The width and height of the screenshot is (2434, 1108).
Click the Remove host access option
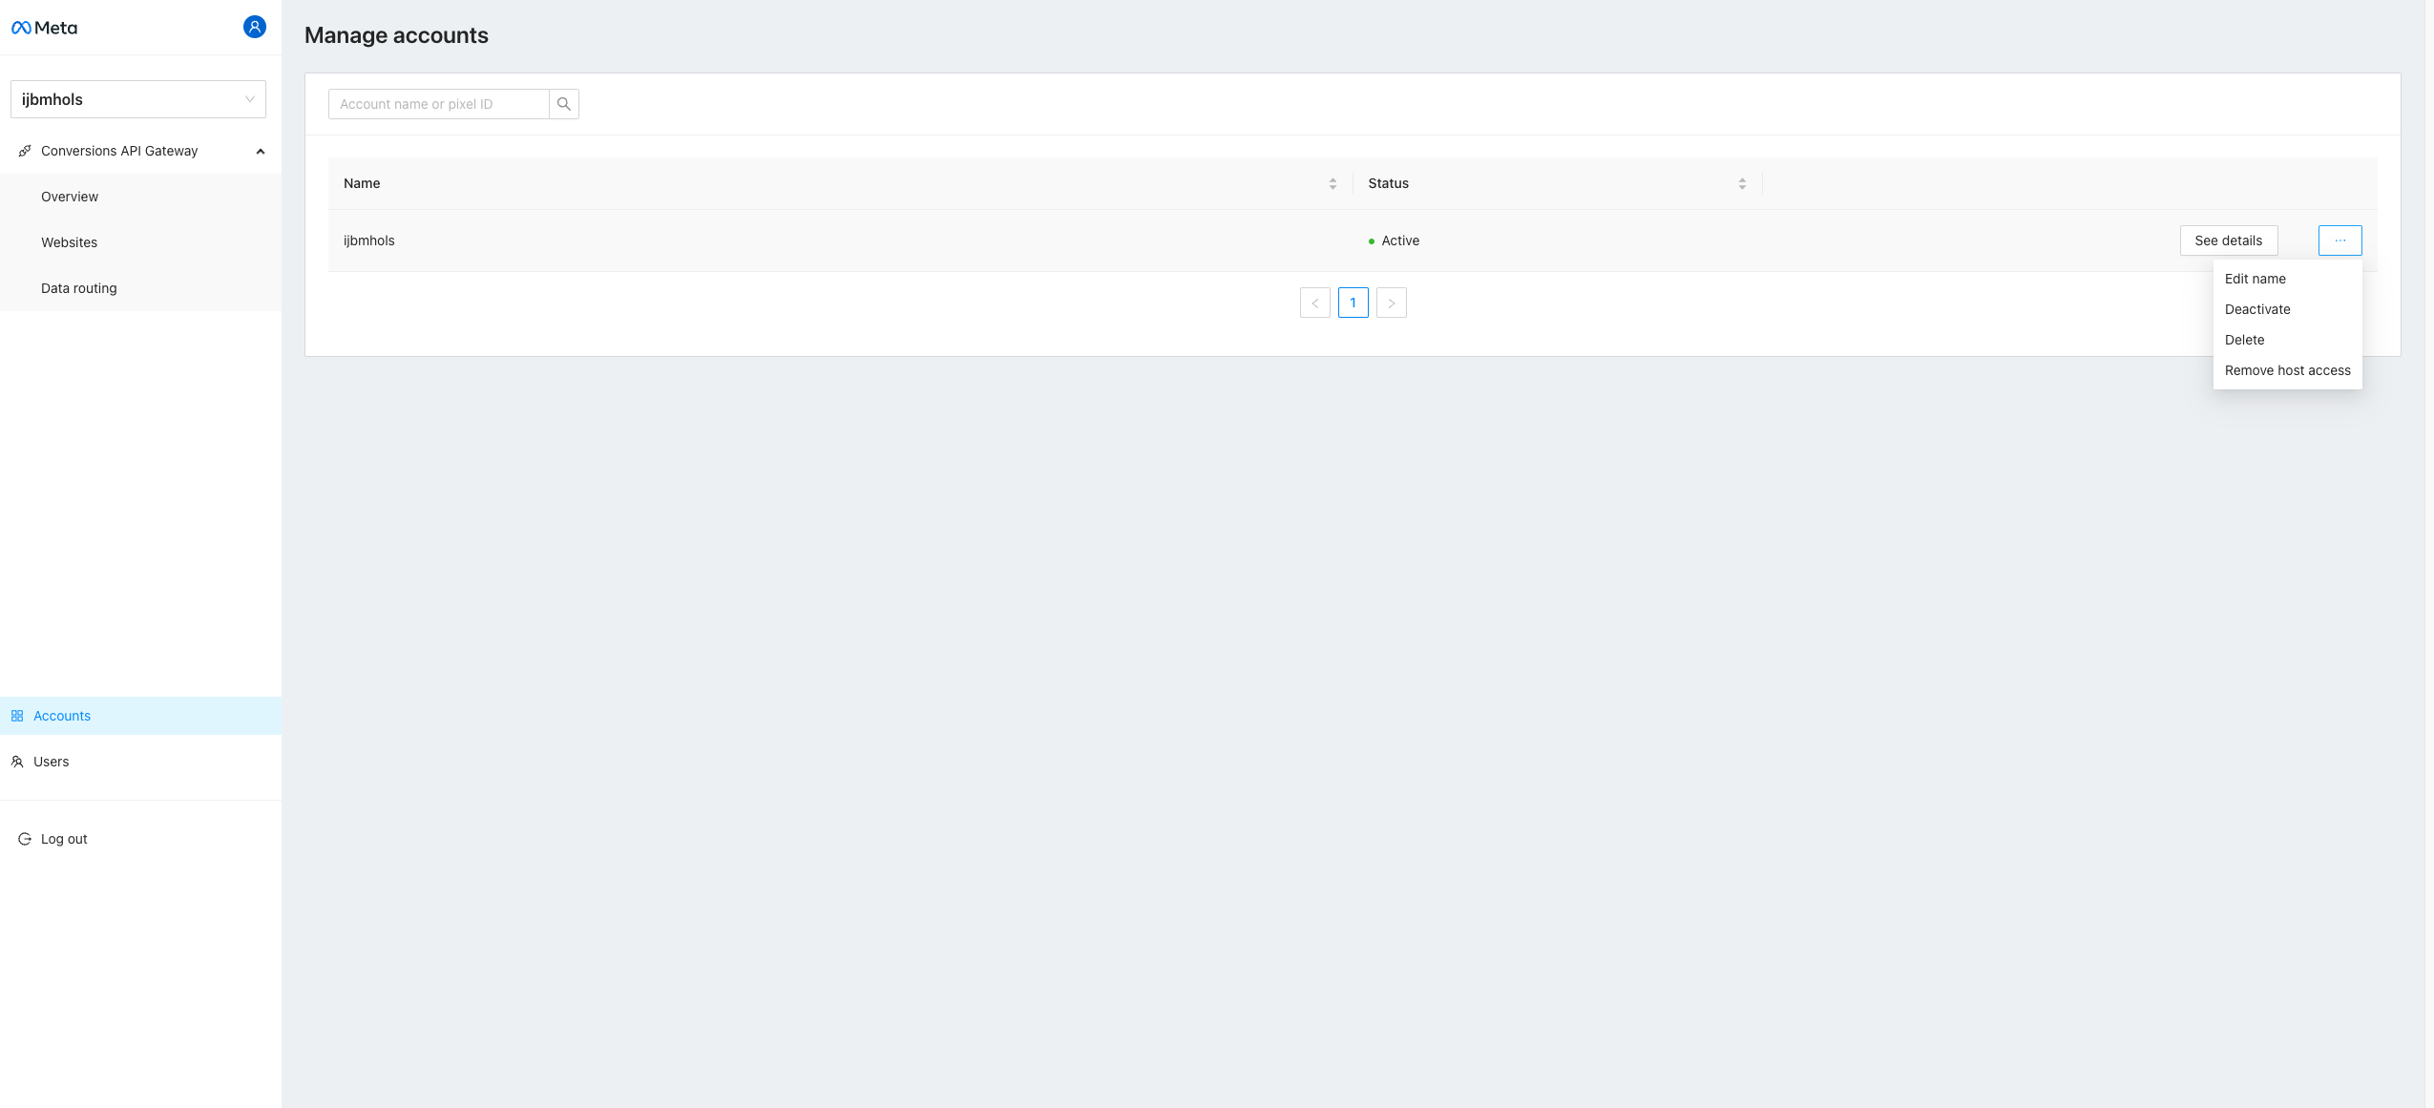[x=2287, y=371]
